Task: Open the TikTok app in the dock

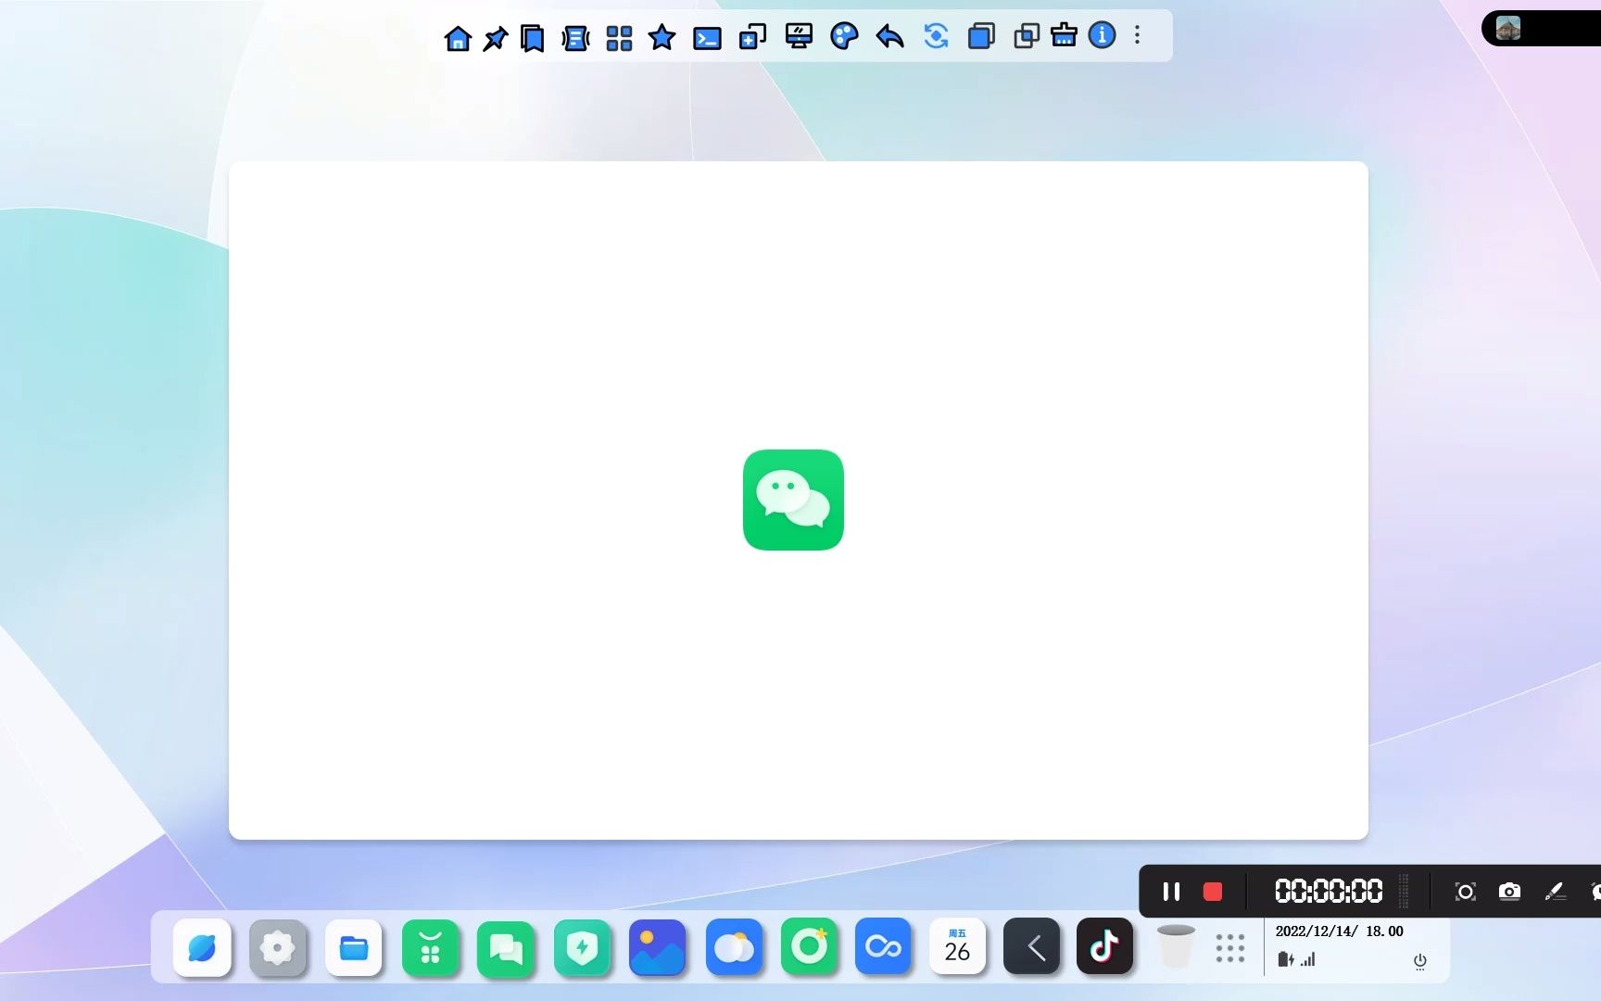Action: tap(1104, 946)
